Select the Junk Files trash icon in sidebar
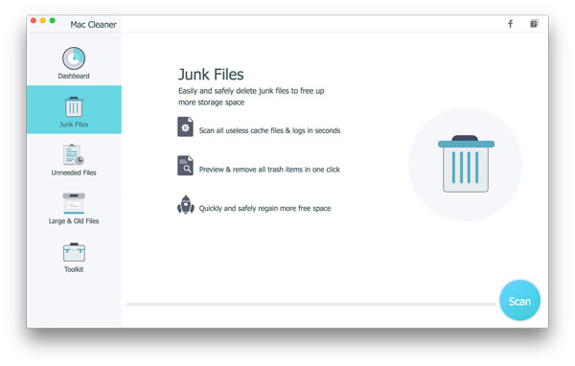Viewport: 575px width, 366px height. (74, 106)
